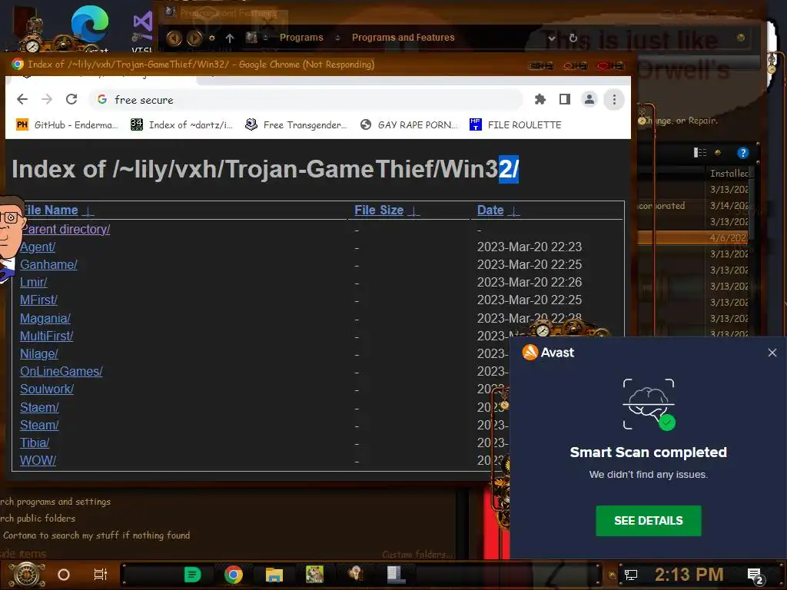Click the date '2023-Mar-20 22:23'

[x=530, y=247]
